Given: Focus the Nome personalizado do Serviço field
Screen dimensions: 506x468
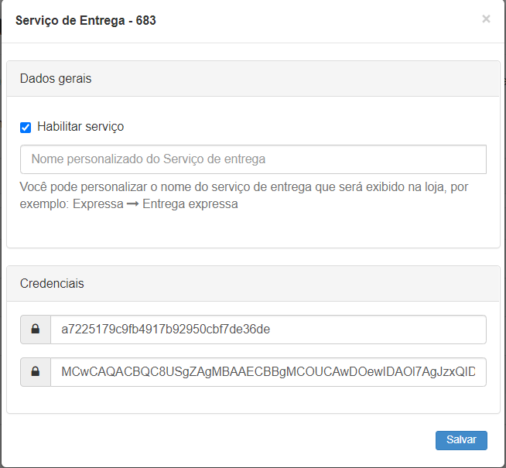Looking at the screenshot, I should pyautogui.click(x=253, y=159).
